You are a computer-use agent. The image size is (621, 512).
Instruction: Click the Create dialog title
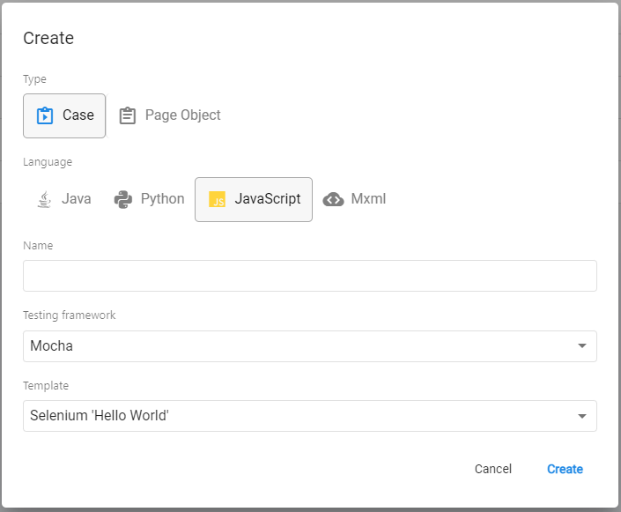tap(48, 38)
